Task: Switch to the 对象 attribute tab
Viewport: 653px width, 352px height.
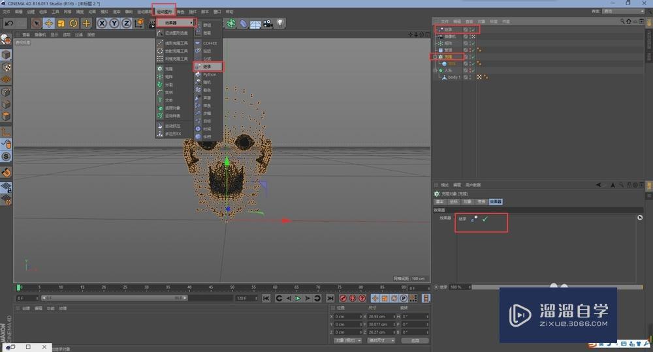Action: [x=468, y=201]
